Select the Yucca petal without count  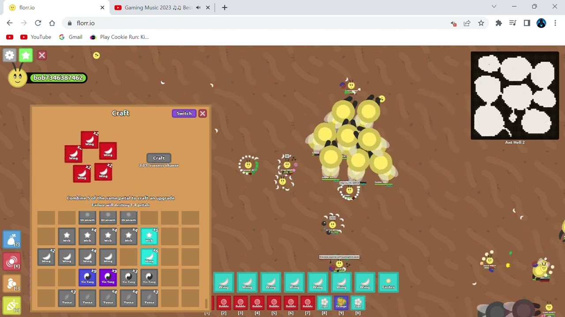[87, 298]
